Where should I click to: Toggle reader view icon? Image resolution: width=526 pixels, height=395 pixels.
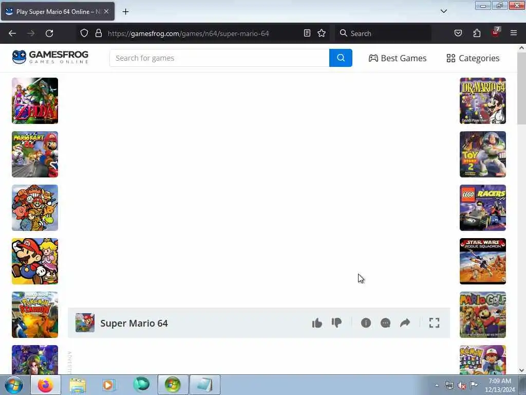click(307, 33)
